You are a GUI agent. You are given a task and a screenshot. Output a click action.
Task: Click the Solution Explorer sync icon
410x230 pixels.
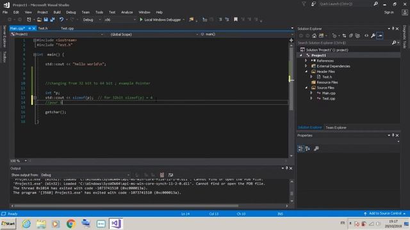(344, 36)
